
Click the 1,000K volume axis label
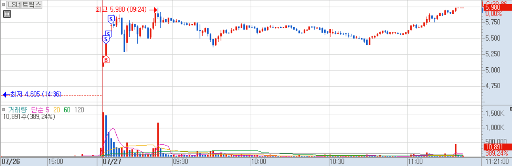pyautogui.click(x=494, y=128)
